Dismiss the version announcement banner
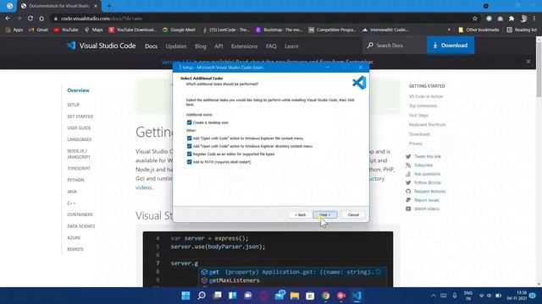 click(528, 62)
